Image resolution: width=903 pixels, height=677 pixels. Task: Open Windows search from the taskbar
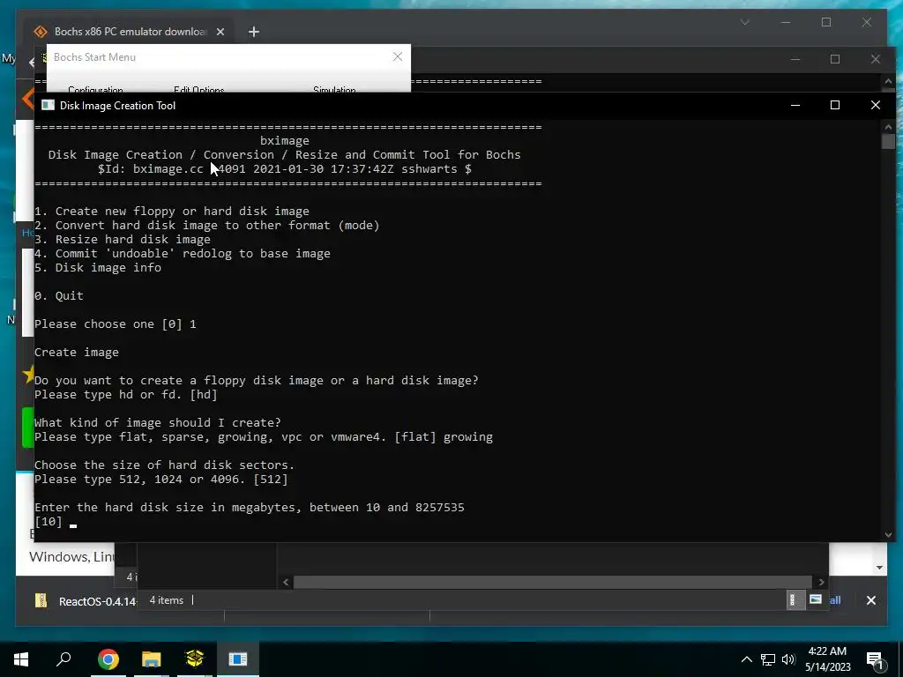[63, 658]
